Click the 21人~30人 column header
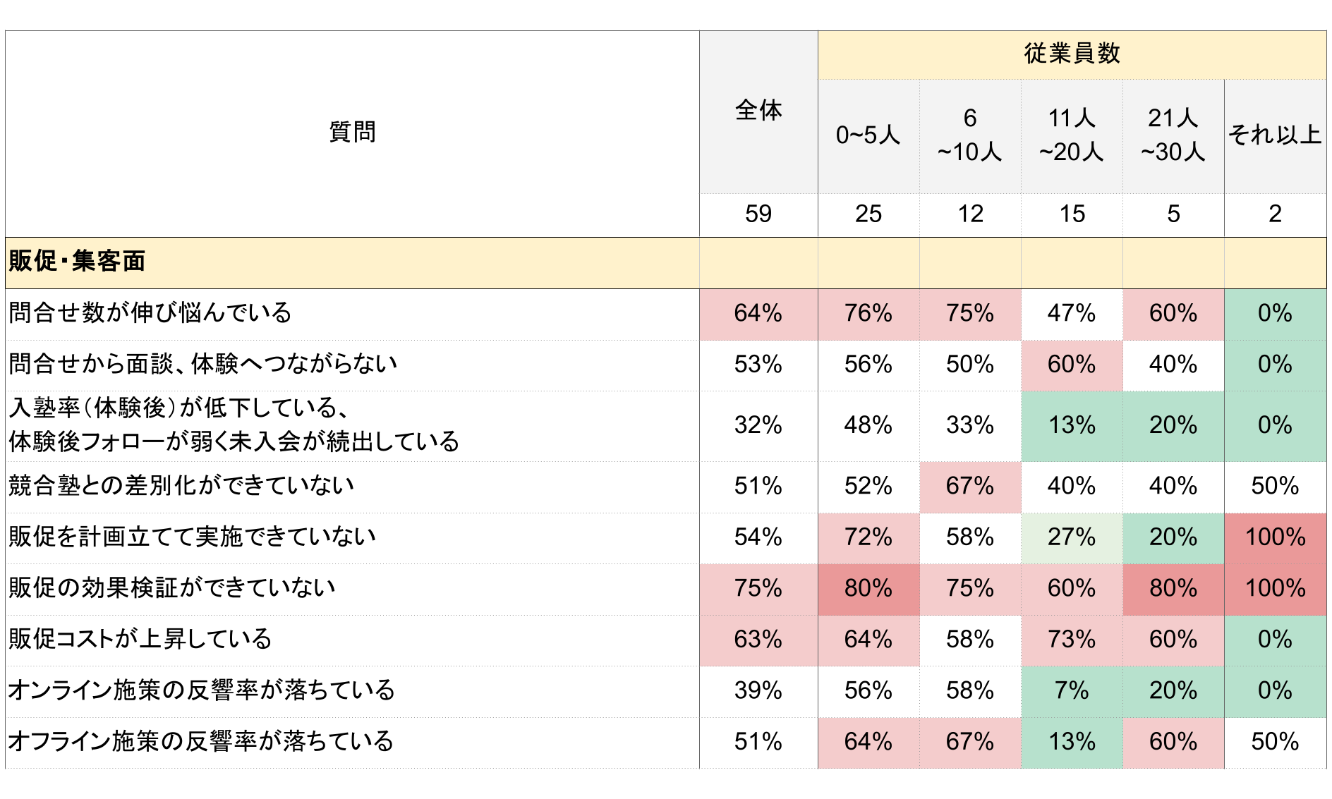Viewport: 1332px width, 799px height. click(1173, 135)
